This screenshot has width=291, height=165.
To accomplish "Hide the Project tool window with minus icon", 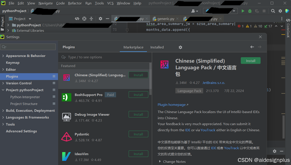I will 107,19.
